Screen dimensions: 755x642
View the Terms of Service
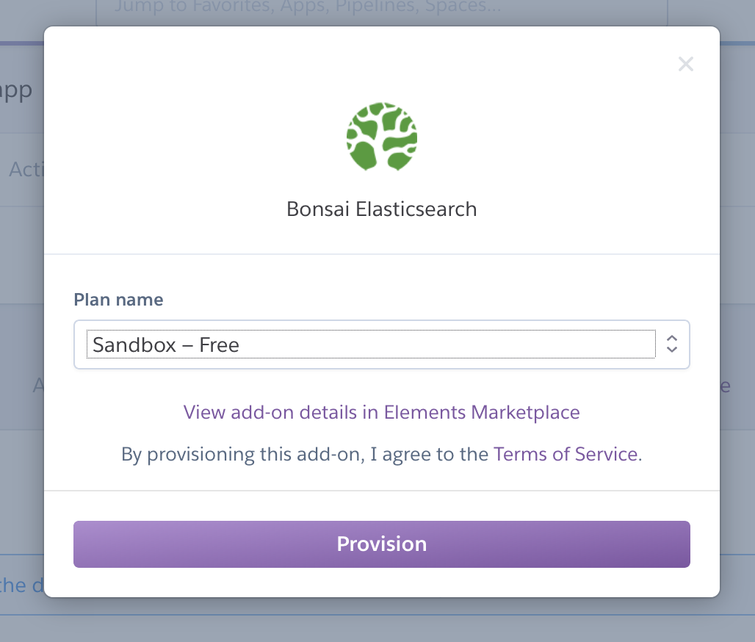[x=566, y=454]
